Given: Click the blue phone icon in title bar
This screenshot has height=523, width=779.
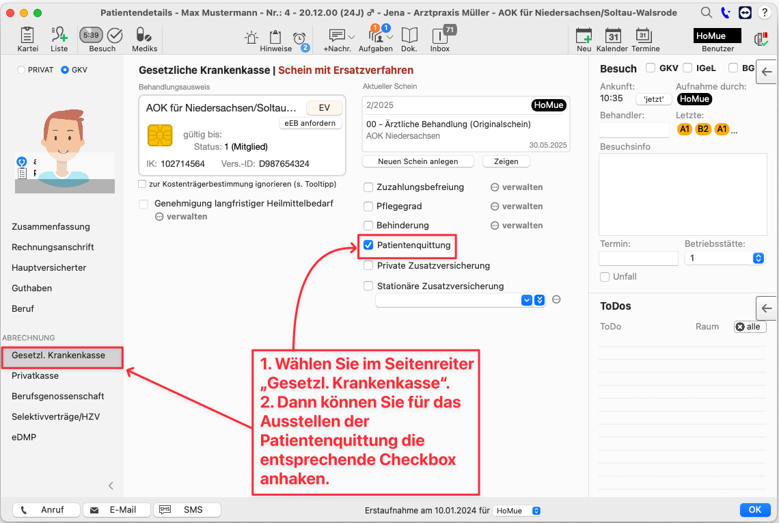Looking at the screenshot, I should (x=726, y=13).
